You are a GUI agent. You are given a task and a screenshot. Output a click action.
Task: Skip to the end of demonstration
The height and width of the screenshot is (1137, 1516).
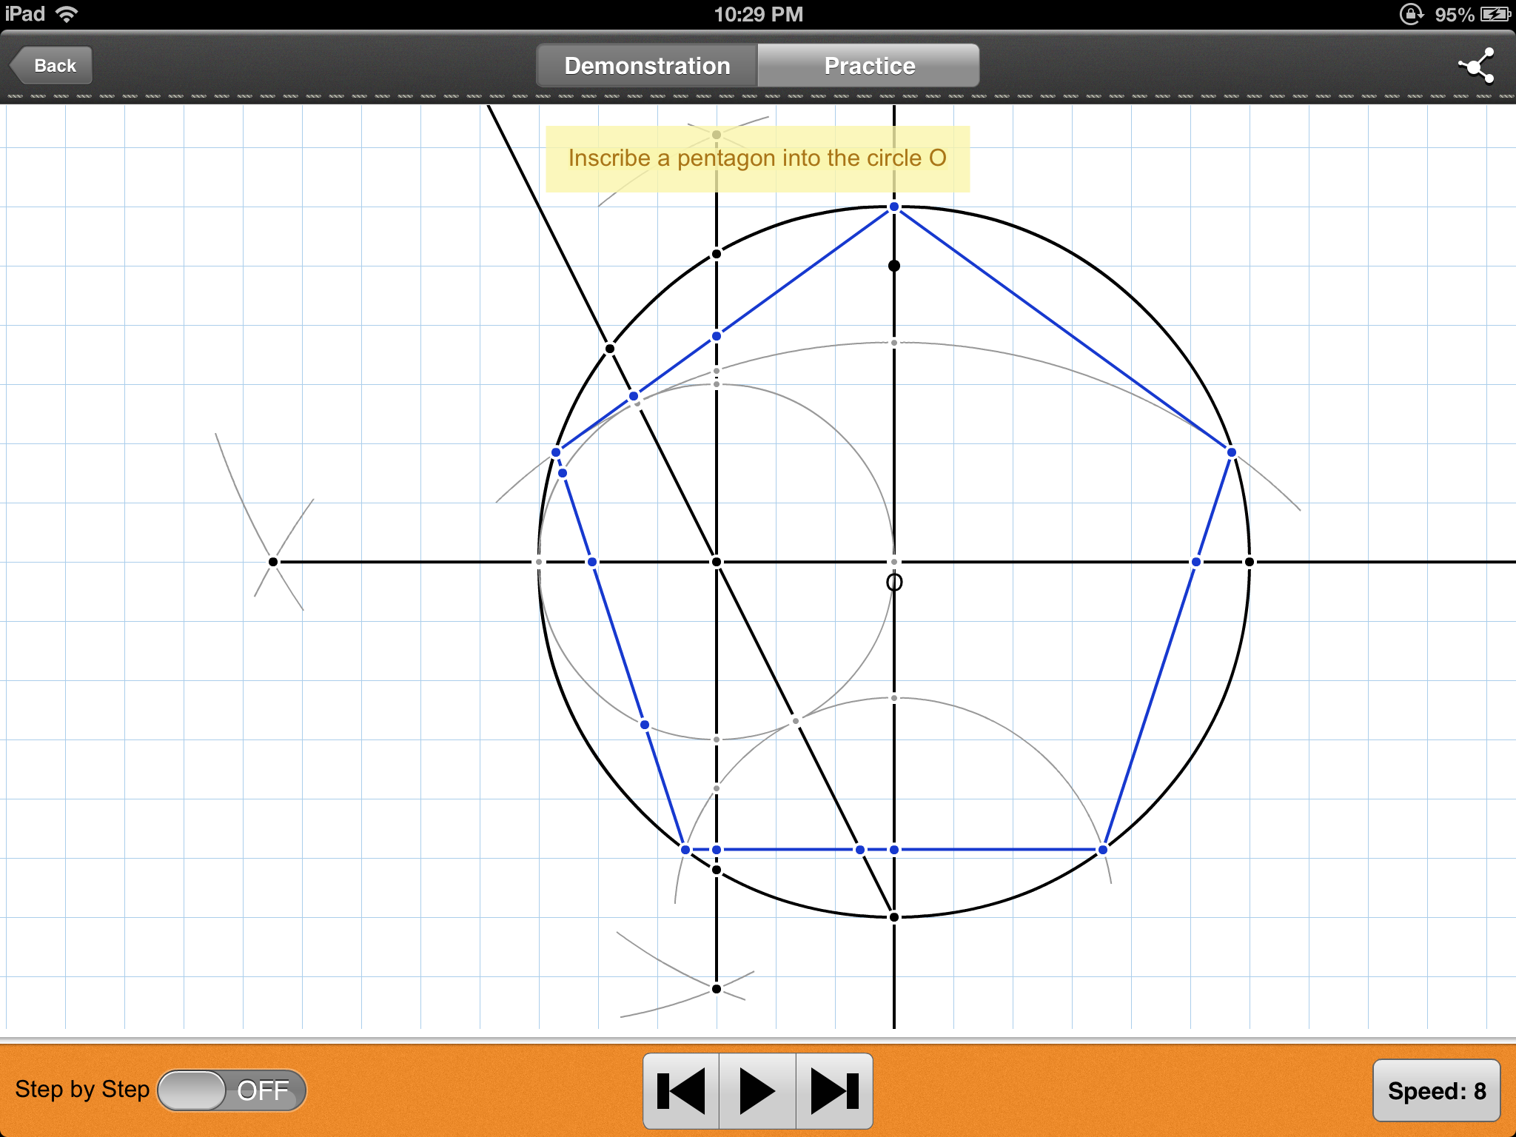pos(834,1091)
